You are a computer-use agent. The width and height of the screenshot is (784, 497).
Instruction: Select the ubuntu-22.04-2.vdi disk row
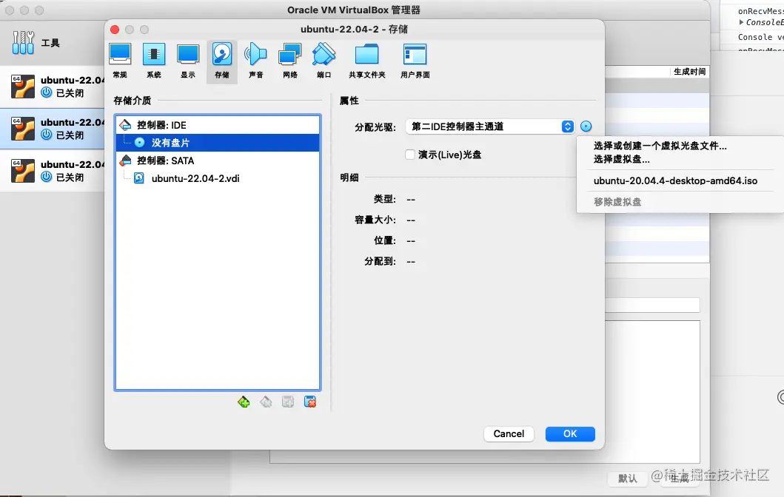tap(218, 178)
